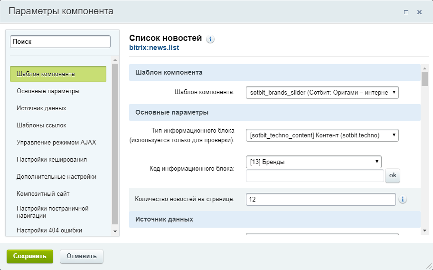
Task: Close the Параметры компонента dialog
Action: click(419, 12)
